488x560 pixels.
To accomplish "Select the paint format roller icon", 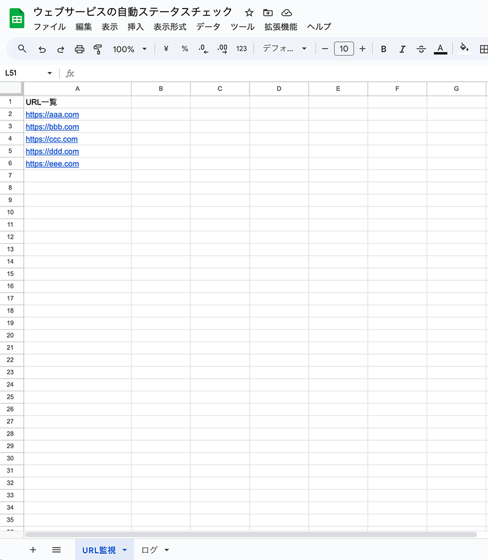I will pos(98,49).
